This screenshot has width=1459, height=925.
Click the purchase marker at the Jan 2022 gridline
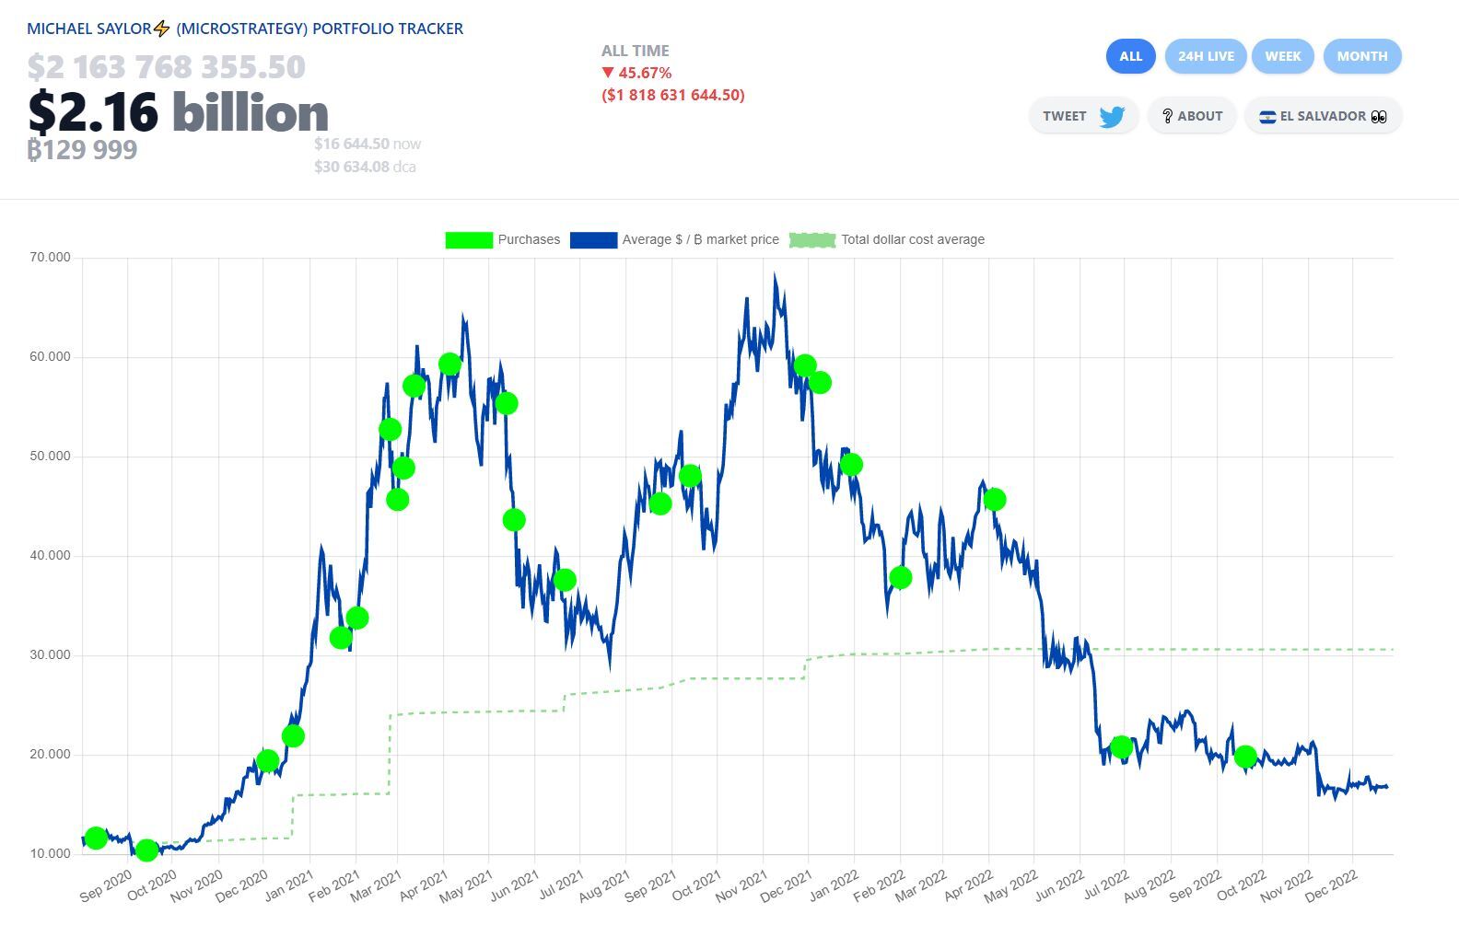851,465
